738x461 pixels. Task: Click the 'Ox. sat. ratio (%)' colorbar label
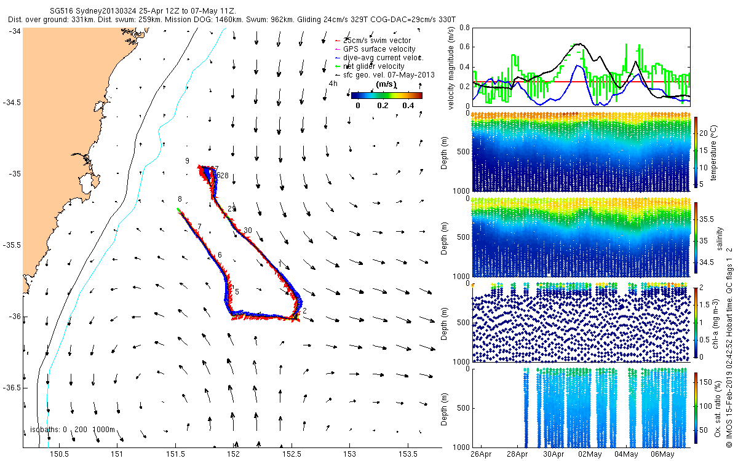pyautogui.click(x=719, y=408)
